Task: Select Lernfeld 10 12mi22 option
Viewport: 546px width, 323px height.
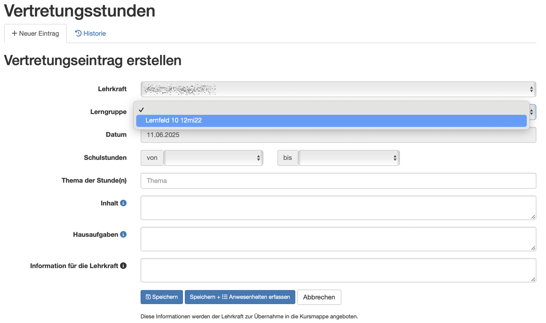Action: 331,121
